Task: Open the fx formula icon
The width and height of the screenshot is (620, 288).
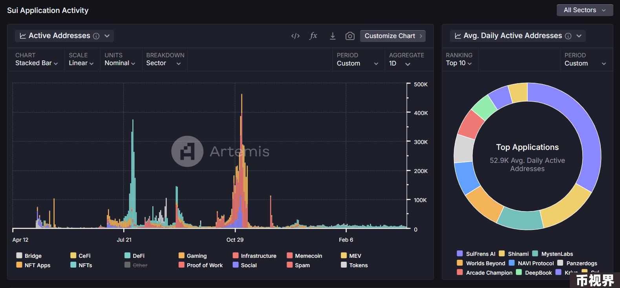Action: click(313, 36)
